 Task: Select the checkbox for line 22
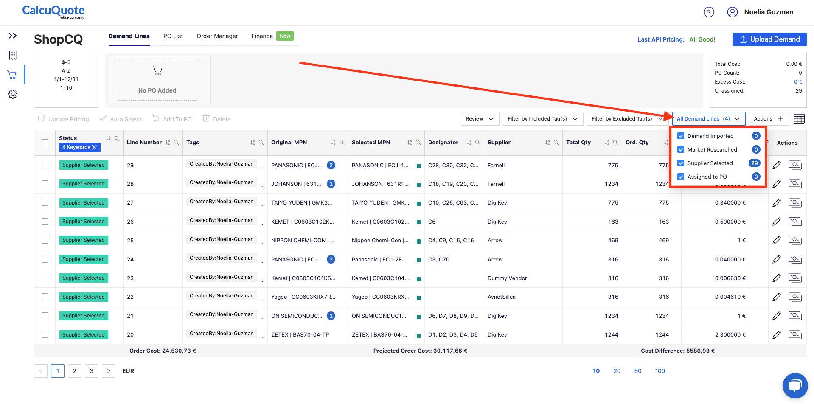pyautogui.click(x=45, y=297)
